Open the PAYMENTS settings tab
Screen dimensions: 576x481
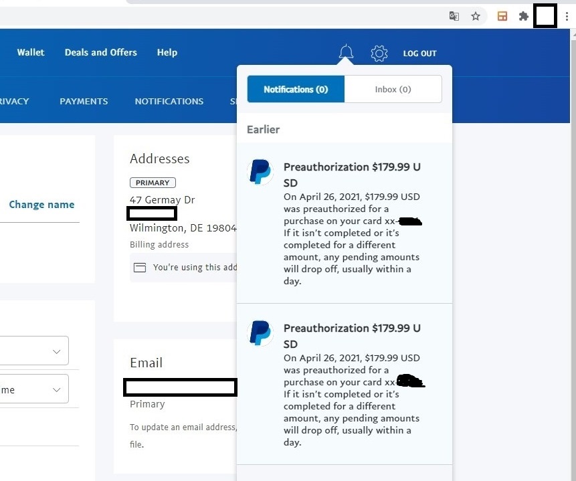[x=84, y=101]
